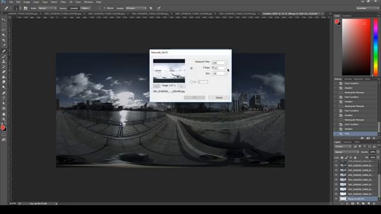Screen dimensions: 381x214
Task: Open the layer blend mode Normal dropdown
Action: (346, 152)
